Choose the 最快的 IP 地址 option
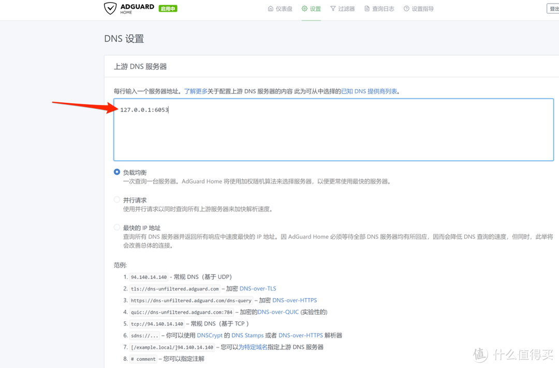The image size is (559, 368). point(116,227)
